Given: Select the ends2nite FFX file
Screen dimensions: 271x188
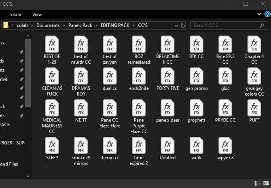Looking at the screenshot, I should tap(139, 79).
